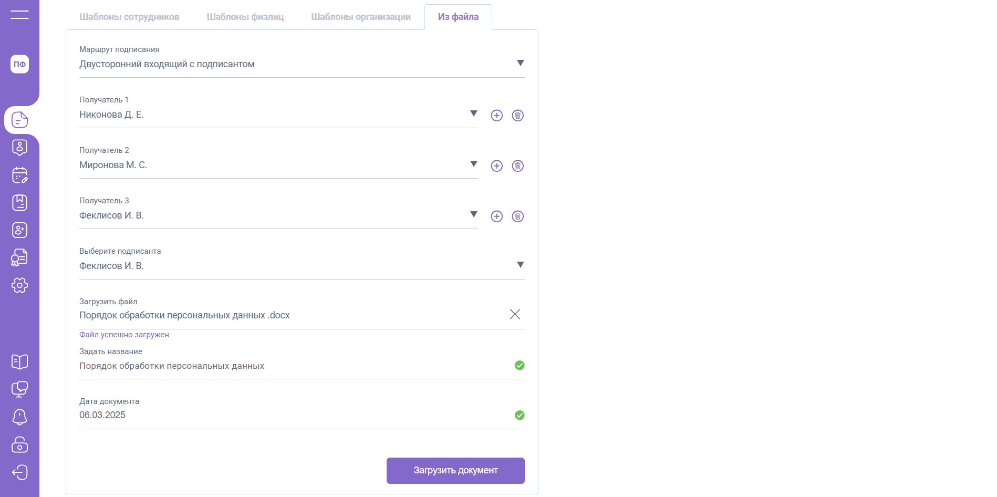This screenshot has width=997, height=497.
Task: Switch to Шаблоны сотрудников tab
Action: point(129,17)
